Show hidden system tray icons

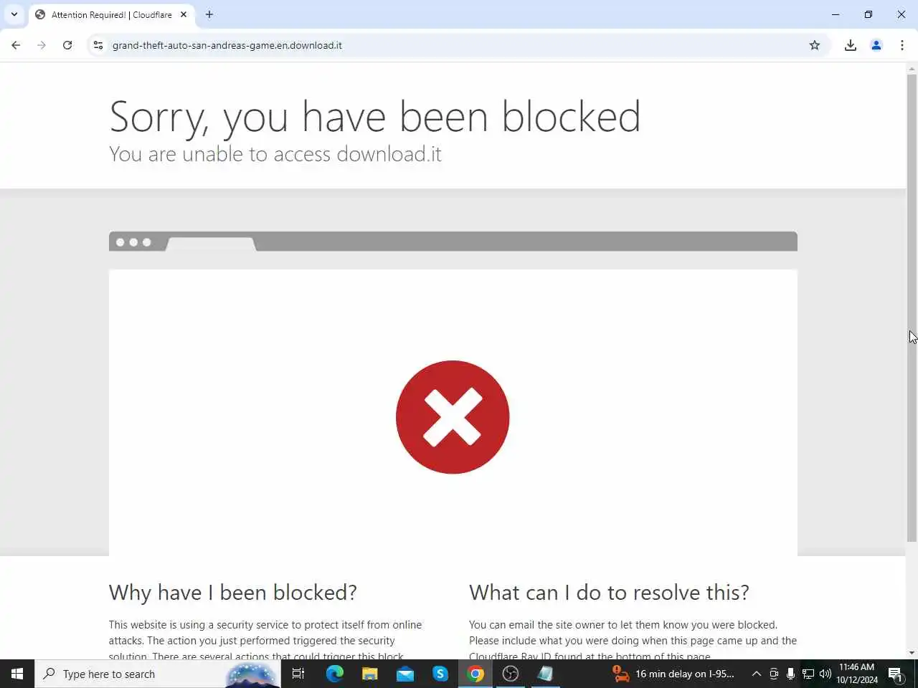pyautogui.click(x=756, y=674)
